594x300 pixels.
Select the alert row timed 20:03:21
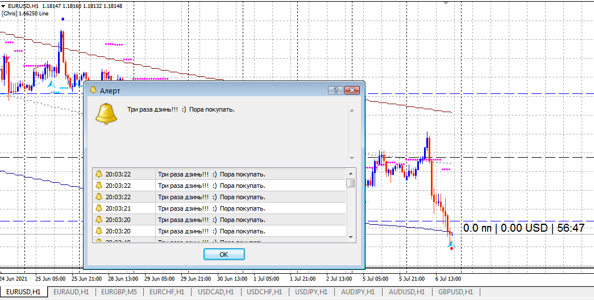point(219,208)
